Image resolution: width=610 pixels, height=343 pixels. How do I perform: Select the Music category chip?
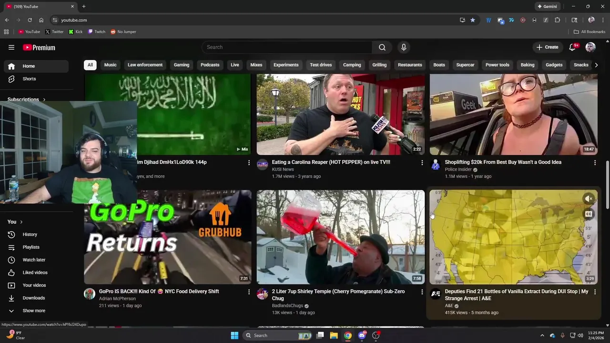(x=111, y=65)
